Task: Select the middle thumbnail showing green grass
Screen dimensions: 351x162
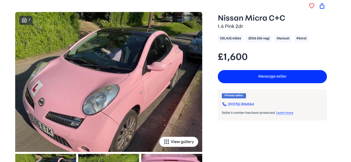Action: [109, 158]
